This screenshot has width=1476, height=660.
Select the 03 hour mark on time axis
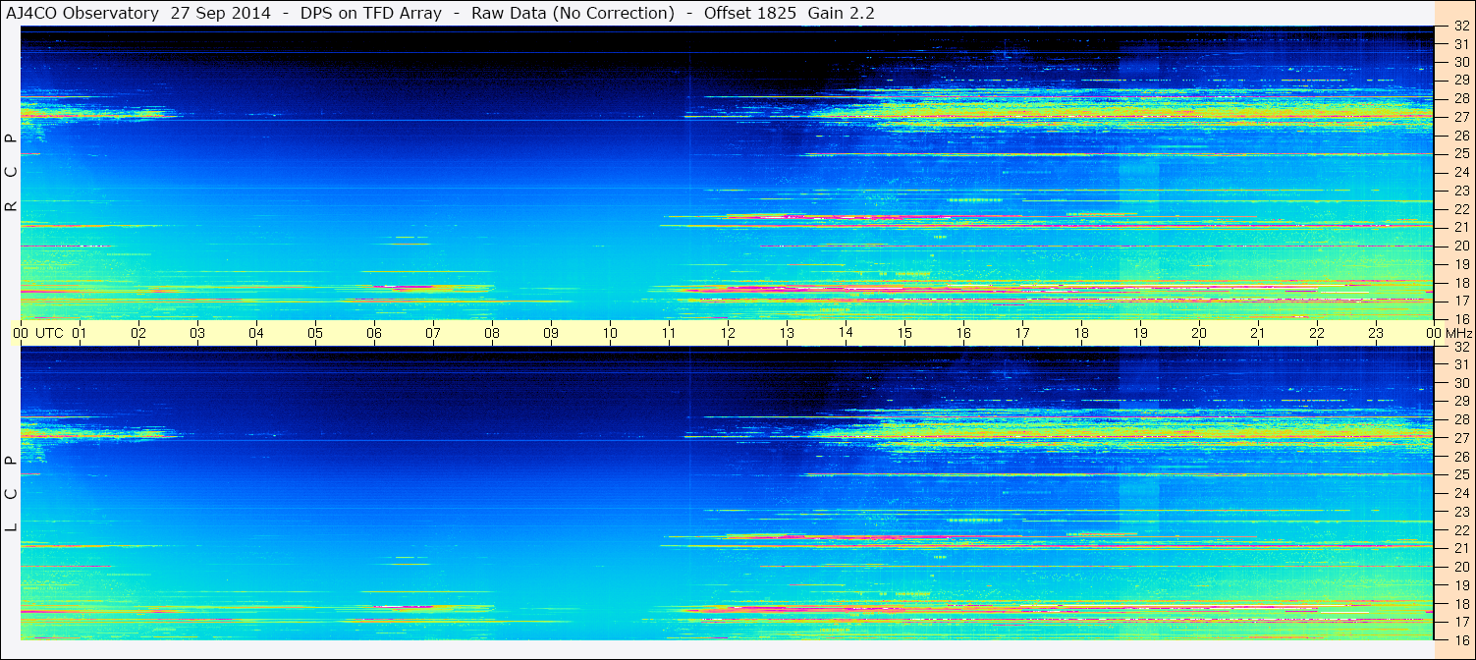tap(196, 333)
